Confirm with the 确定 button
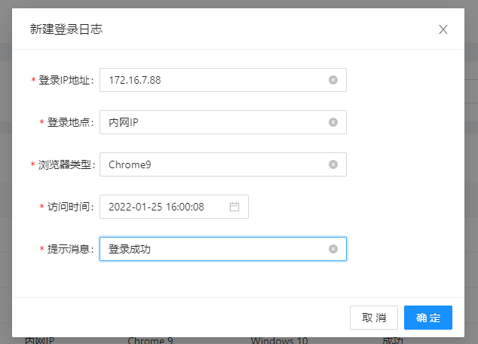This screenshot has width=478, height=344. 428,318
